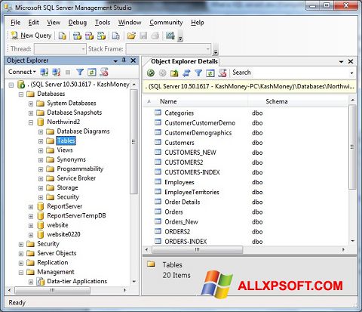
Task: Click the Database Engine Query icon
Action: point(62,36)
